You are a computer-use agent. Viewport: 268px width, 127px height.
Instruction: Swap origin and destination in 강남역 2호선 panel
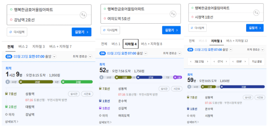(84, 15)
